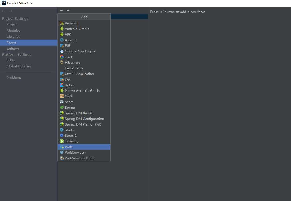Screen dimensions: 291x201
Task: Click the OSGi icon
Action: [62, 96]
